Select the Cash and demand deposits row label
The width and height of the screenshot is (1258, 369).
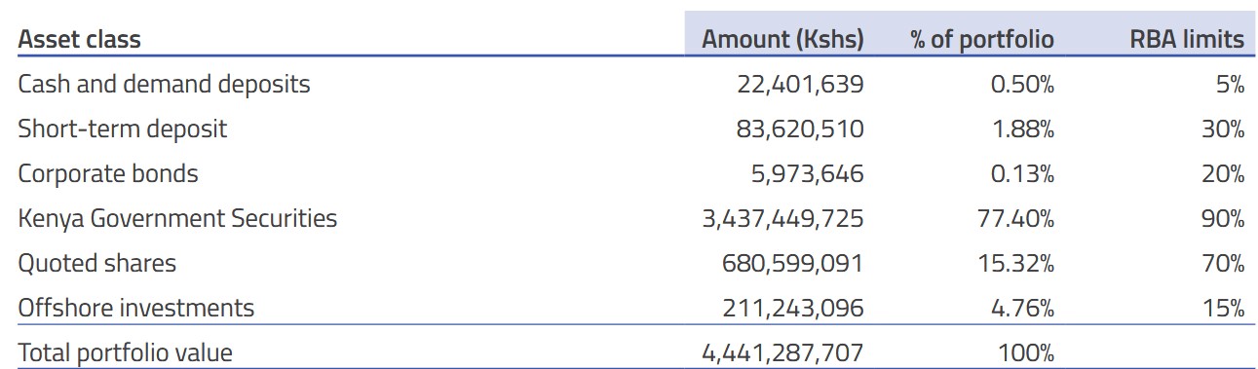[164, 85]
